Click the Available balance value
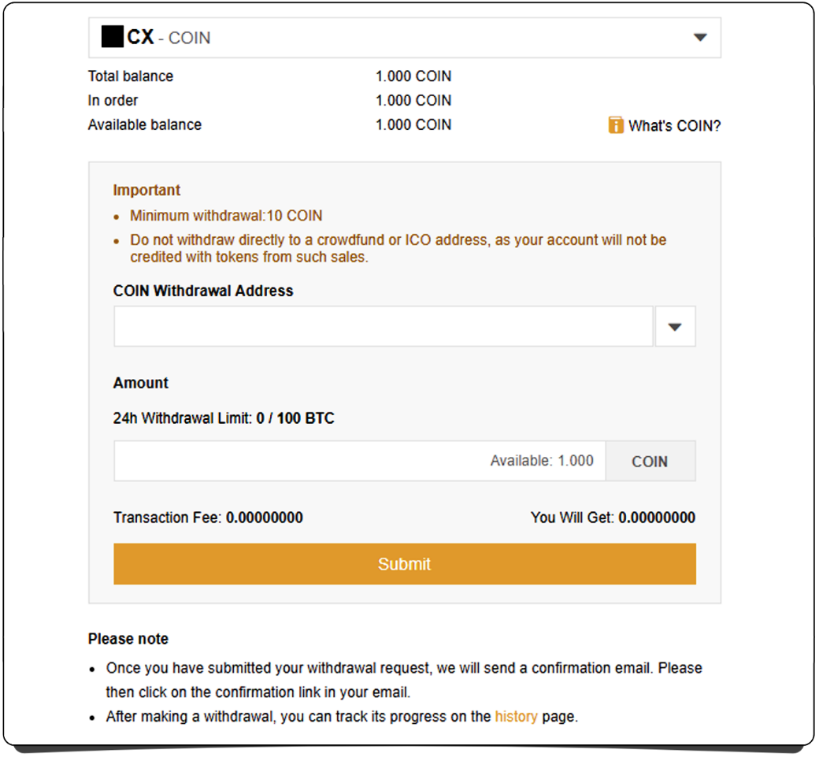Image resolution: width=819 pixels, height=757 pixels. point(413,125)
